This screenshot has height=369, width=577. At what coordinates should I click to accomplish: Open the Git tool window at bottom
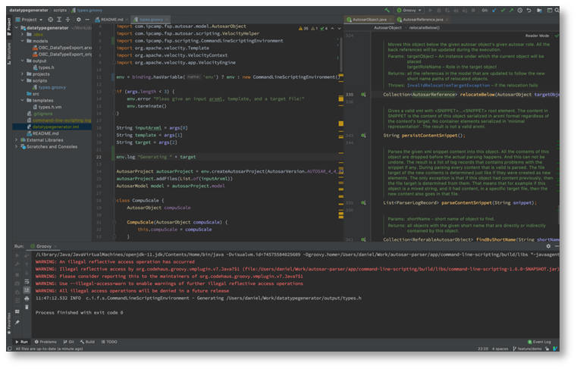tap(68, 342)
